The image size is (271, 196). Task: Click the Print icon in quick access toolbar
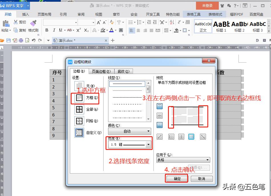click(21, 40)
